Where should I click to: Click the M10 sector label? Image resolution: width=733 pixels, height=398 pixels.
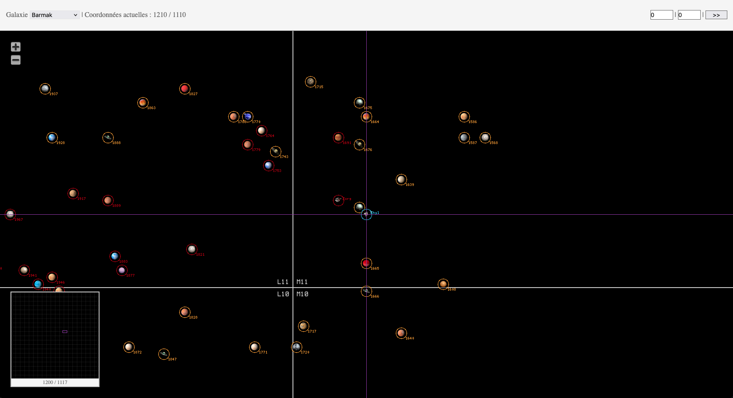[x=303, y=294]
